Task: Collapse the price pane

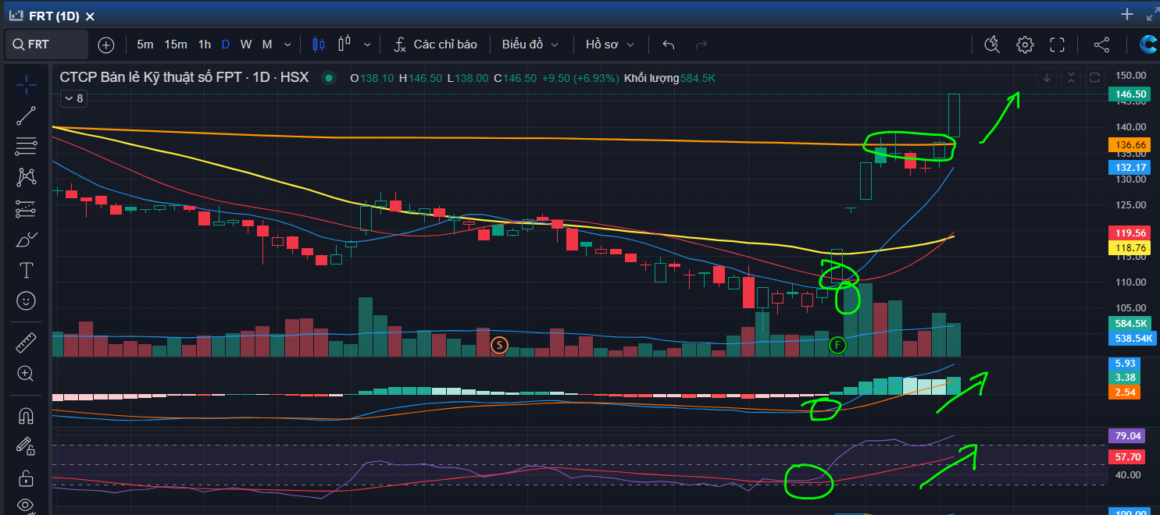Action: (1071, 77)
